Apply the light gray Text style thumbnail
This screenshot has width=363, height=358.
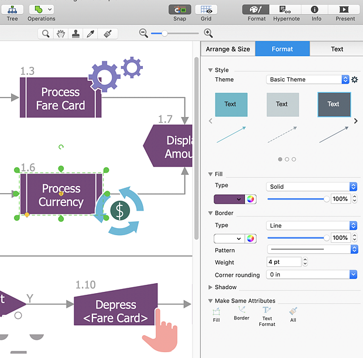(x=283, y=105)
